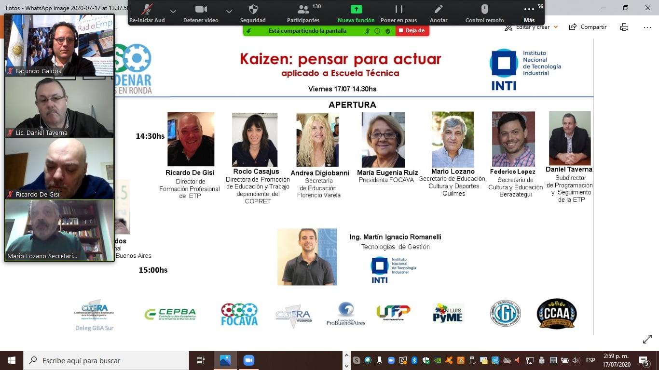This screenshot has height=370, width=659.
Task: Open the Más three-dots menu
Action: pyautogui.click(x=529, y=13)
